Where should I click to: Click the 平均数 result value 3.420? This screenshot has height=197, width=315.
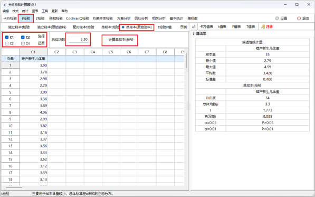click(268, 73)
